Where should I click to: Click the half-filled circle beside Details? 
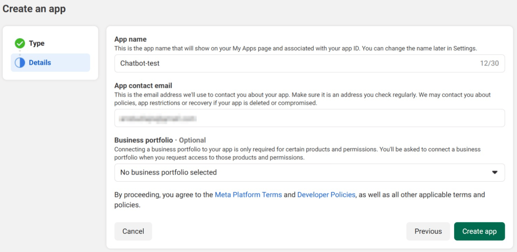coord(19,62)
